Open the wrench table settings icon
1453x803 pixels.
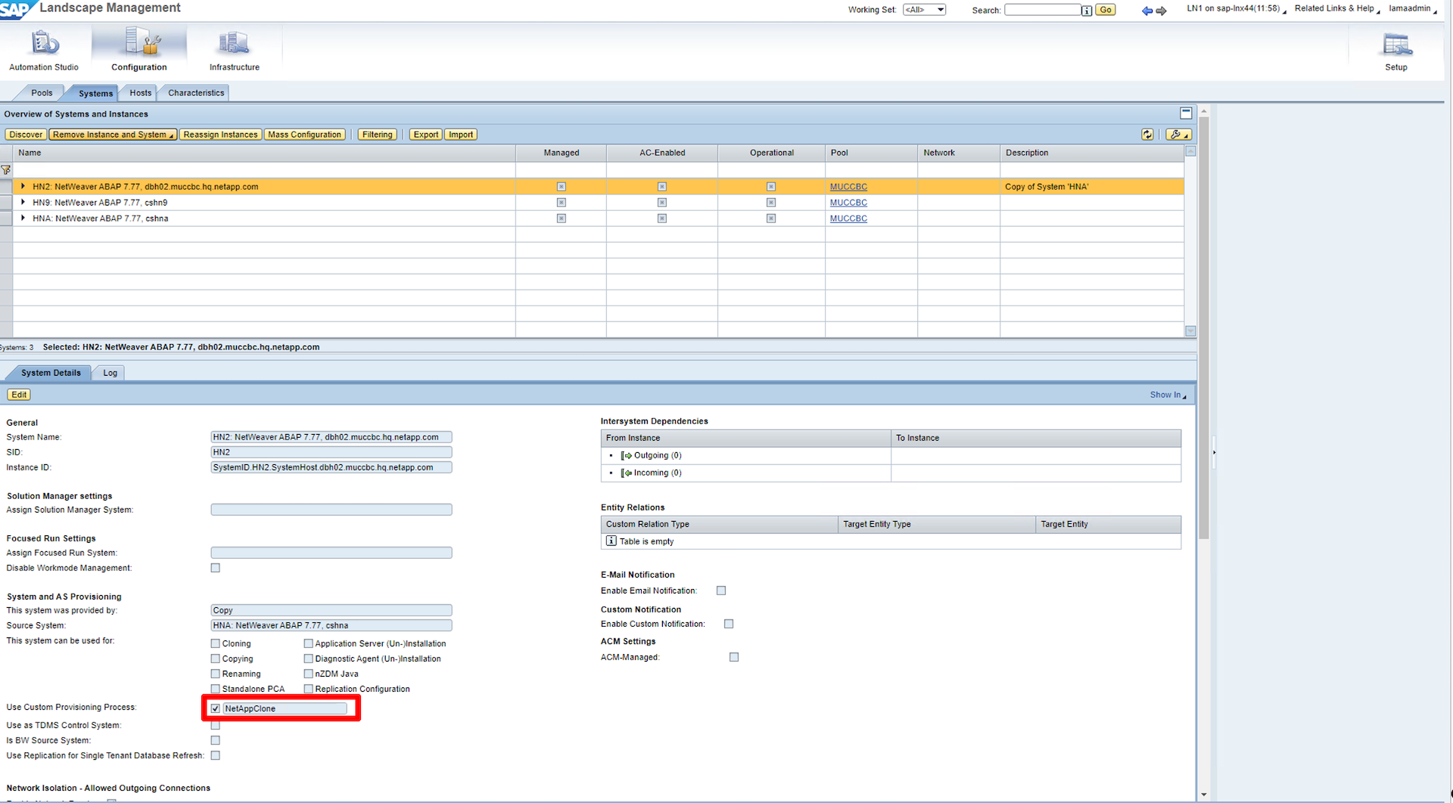pyautogui.click(x=1178, y=135)
